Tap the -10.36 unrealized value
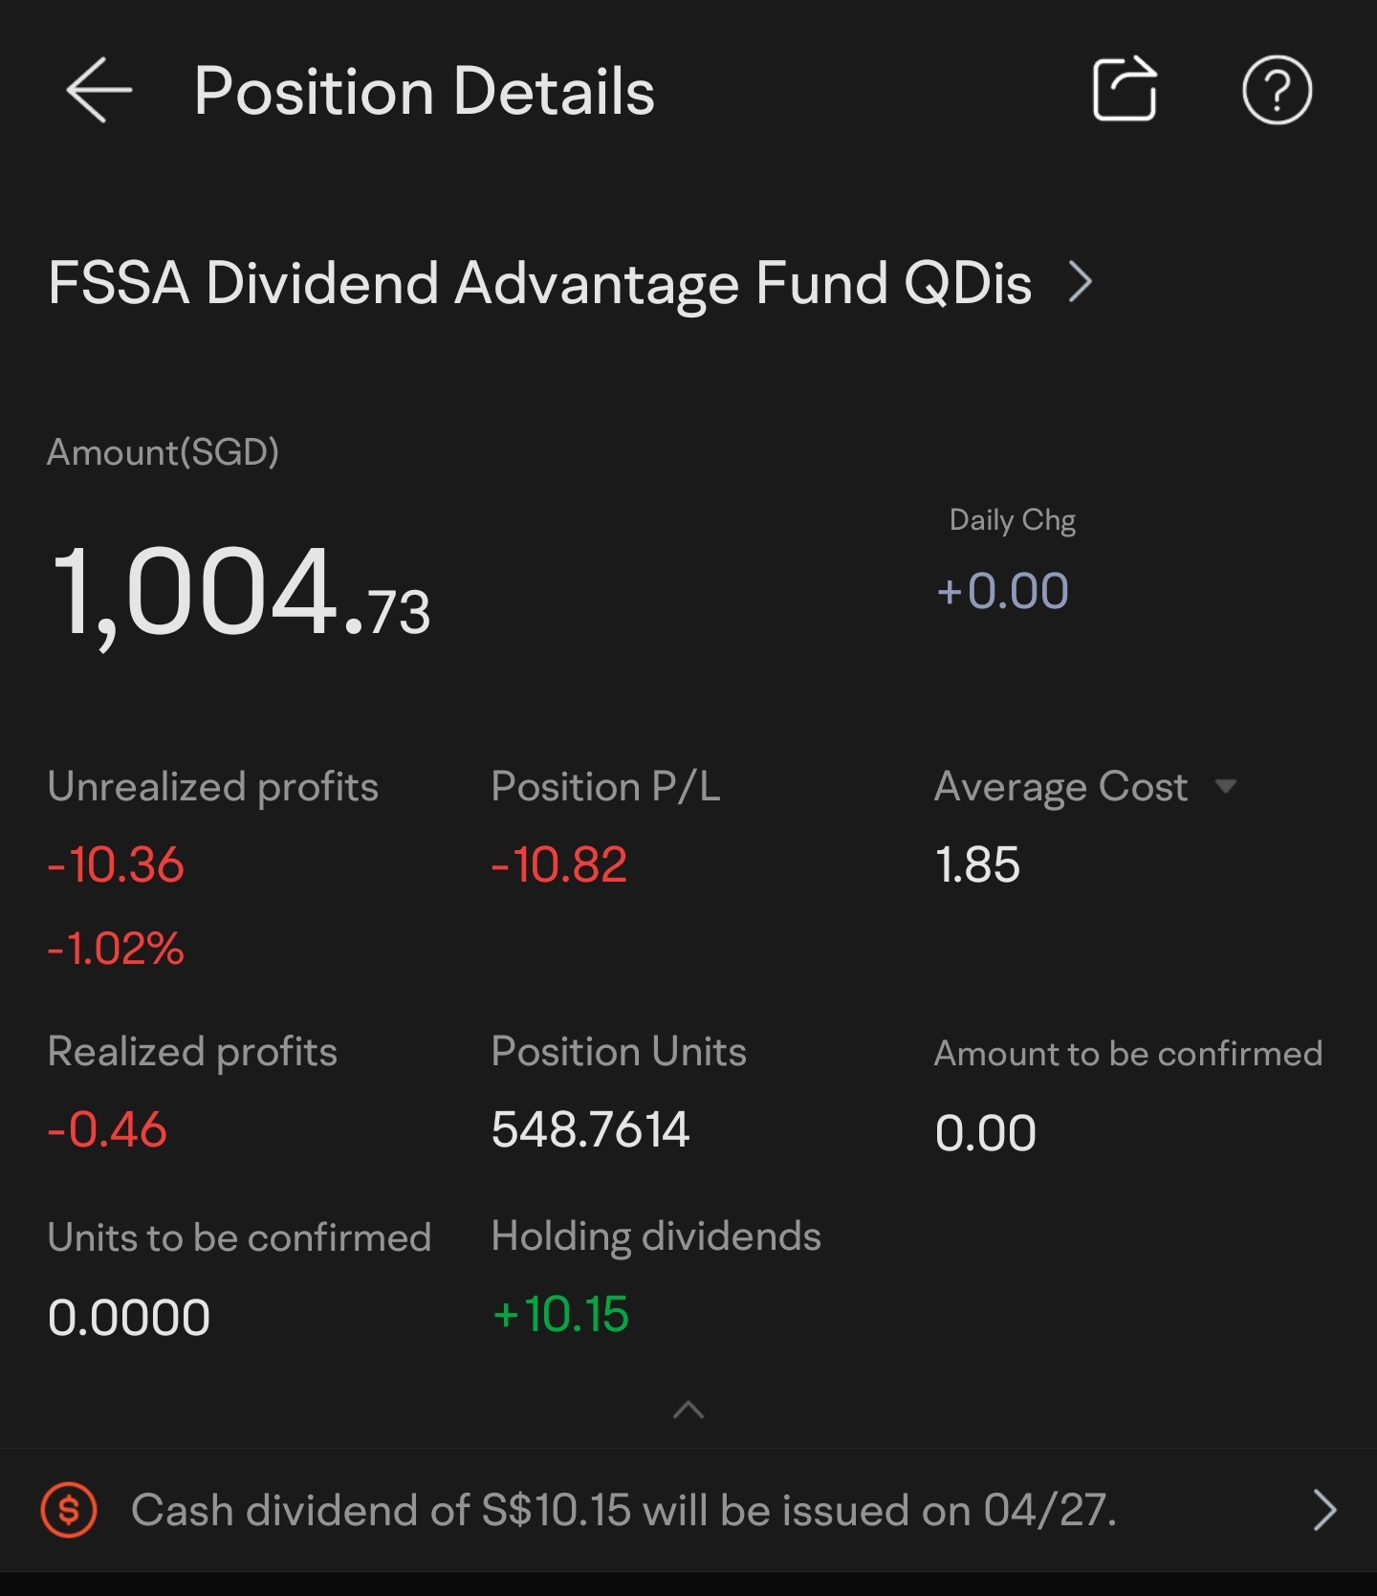 tap(116, 864)
